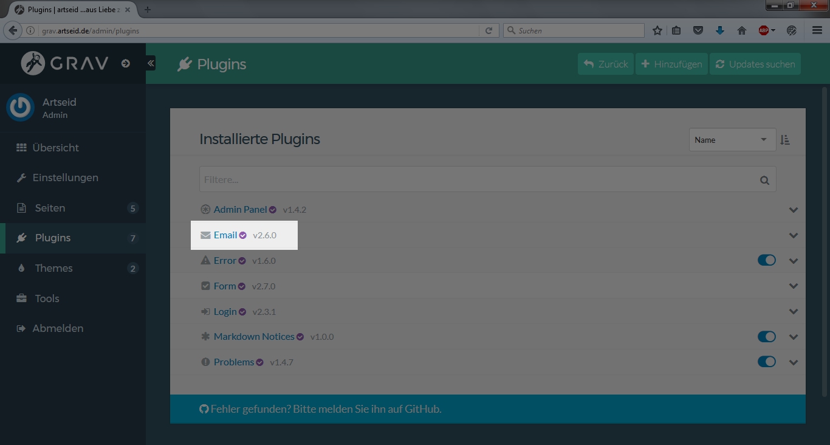Click the Firefox bookmark star icon
This screenshot has width=830, height=445.
[657, 30]
